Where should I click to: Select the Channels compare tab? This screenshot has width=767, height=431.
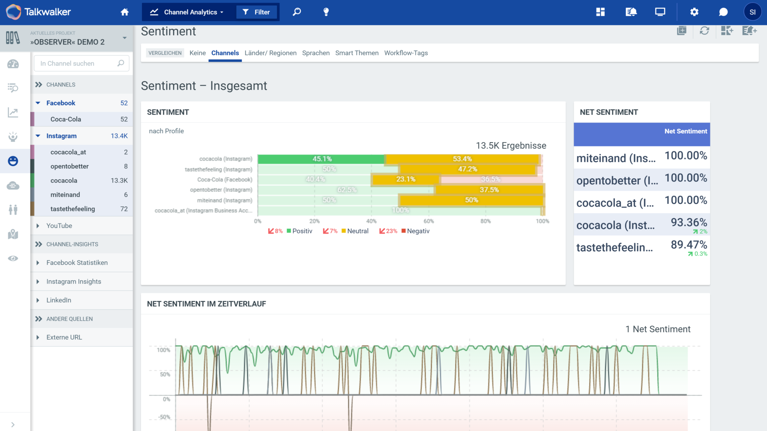[x=225, y=53]
